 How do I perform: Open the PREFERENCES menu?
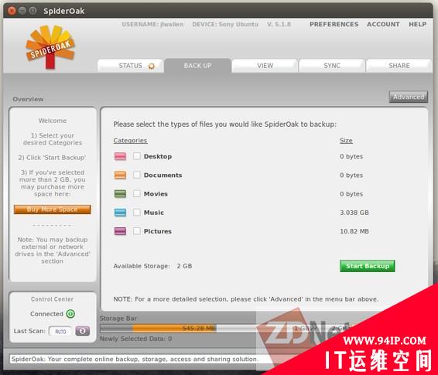coord(334,24)
